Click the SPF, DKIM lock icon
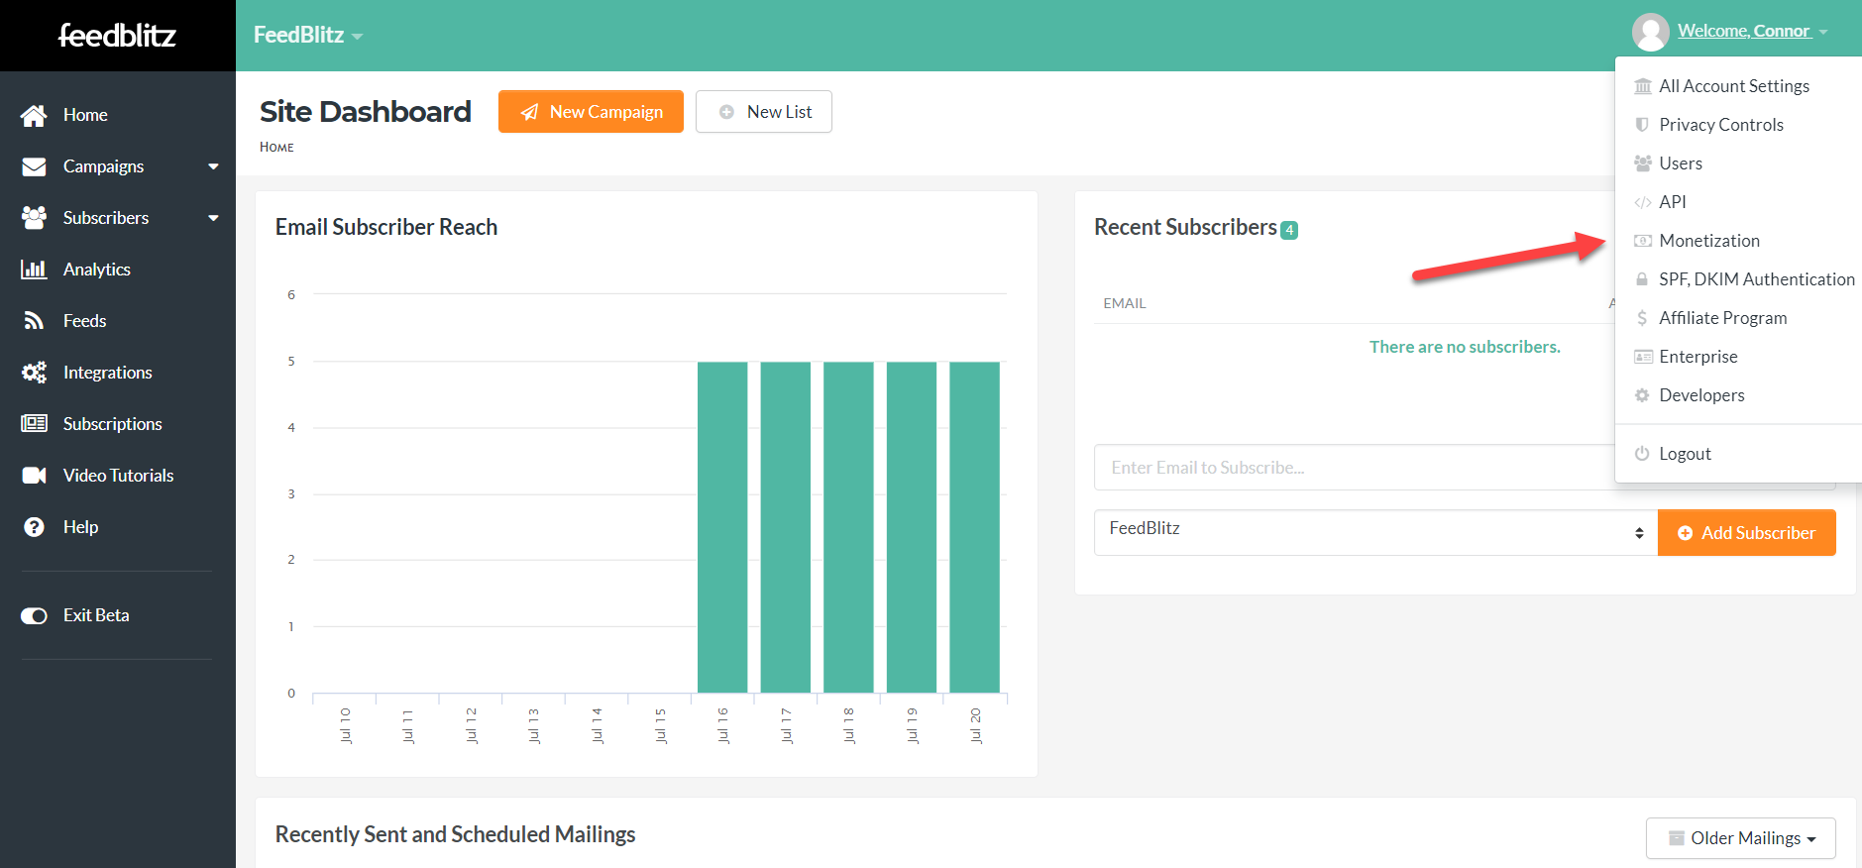The width and height of the screenshot is (1862, 868). pyautogui.click(x=1642, y=279)
